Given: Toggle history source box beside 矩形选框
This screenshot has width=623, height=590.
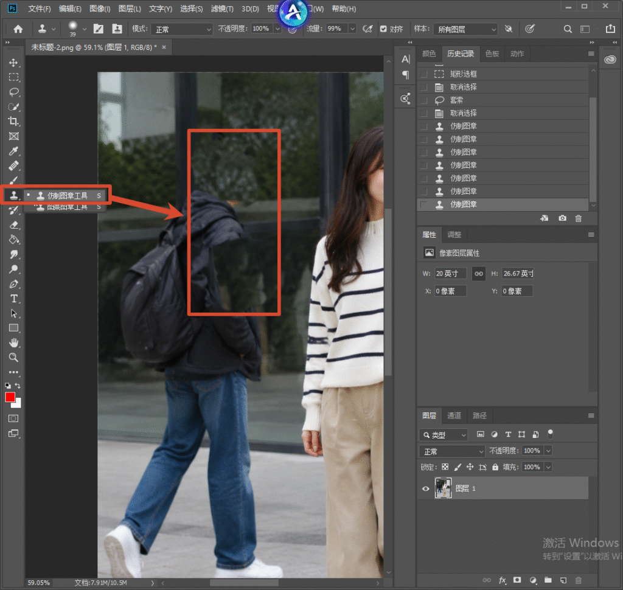Looking at the screenshot, I should point(424,74).
